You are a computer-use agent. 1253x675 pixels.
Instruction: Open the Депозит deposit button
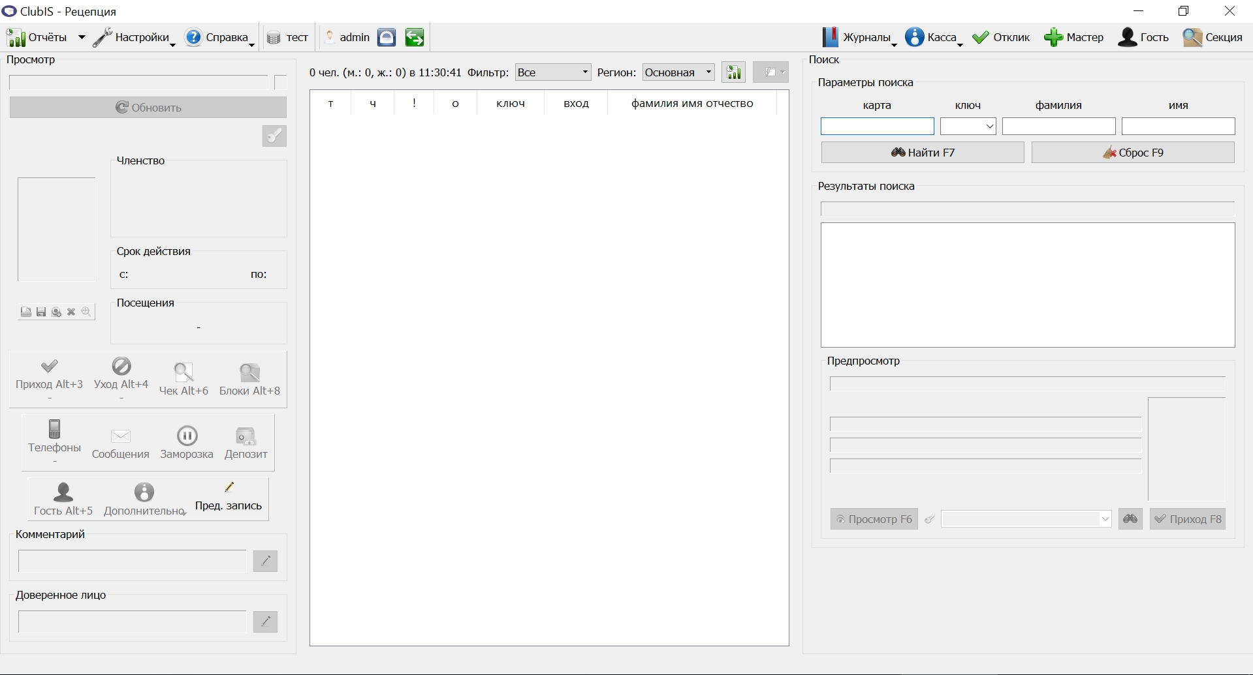246,443
